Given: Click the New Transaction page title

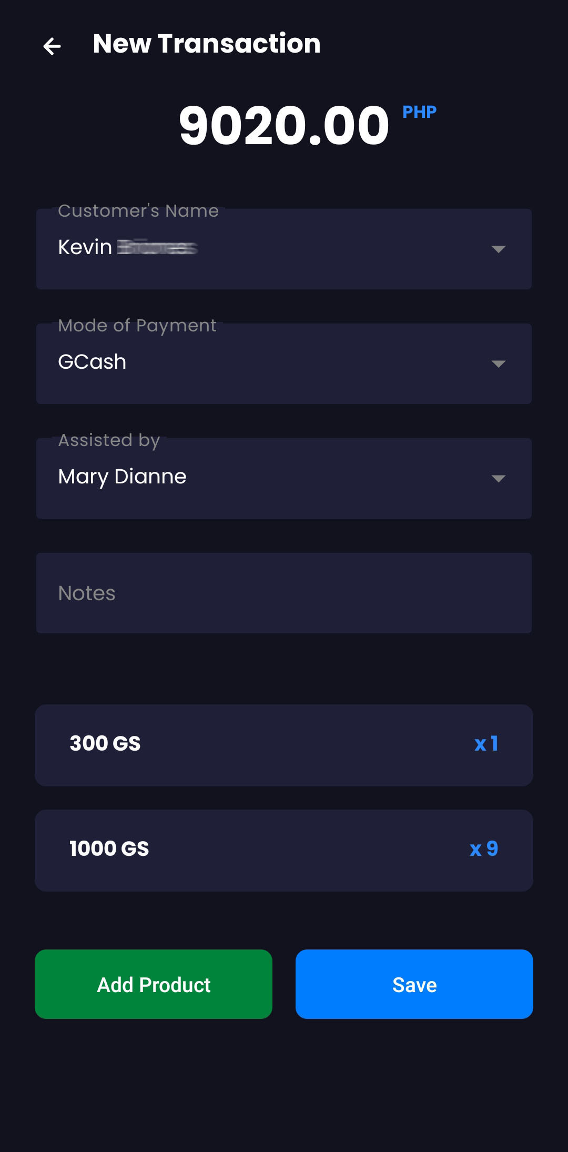Looking at the screenshot, I should pos(207,43).
